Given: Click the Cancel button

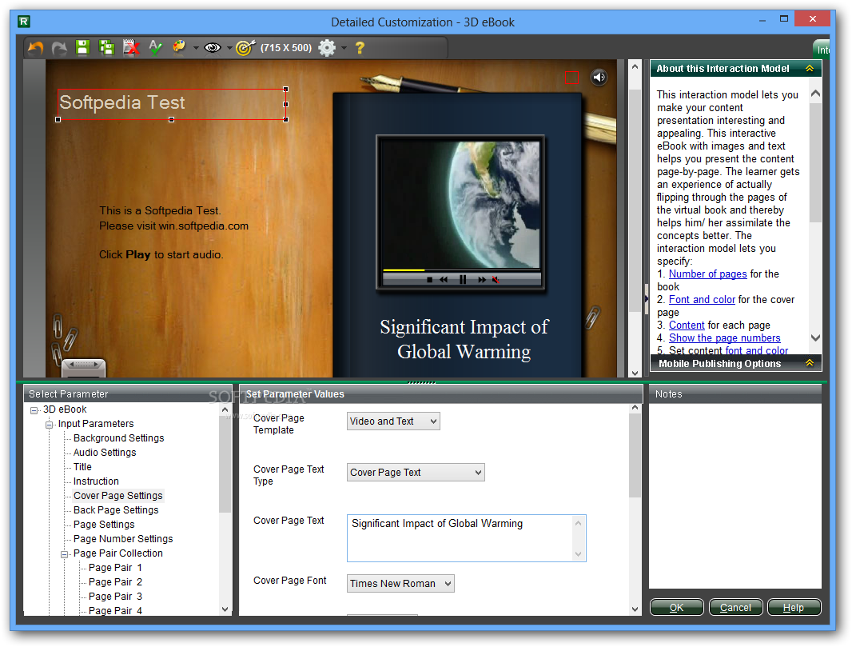Looking at the screenshot, I should [x=736, y=607].
